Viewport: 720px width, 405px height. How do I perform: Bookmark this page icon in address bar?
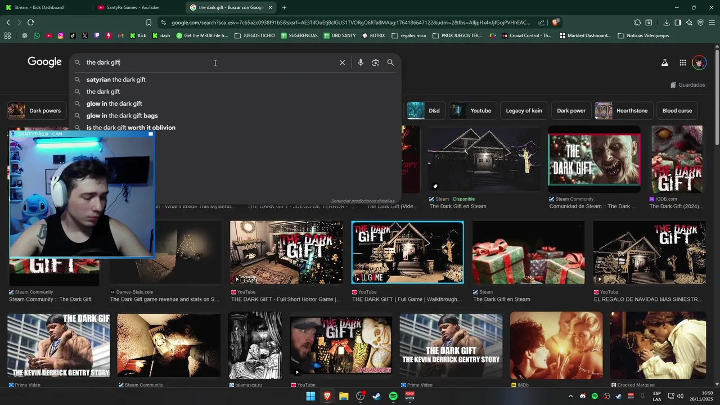tap(148, 22)
